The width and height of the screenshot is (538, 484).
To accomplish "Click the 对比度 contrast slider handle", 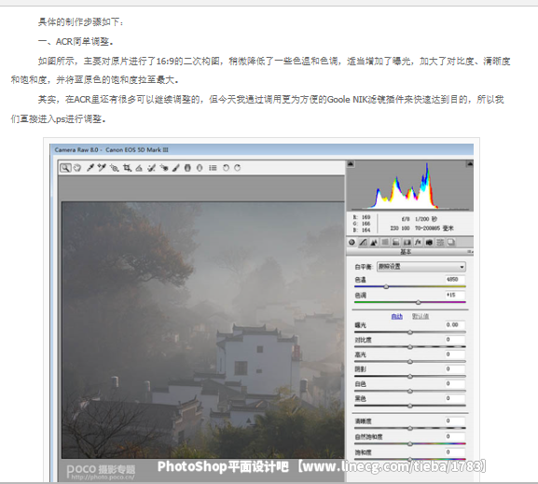I will 410,347.
